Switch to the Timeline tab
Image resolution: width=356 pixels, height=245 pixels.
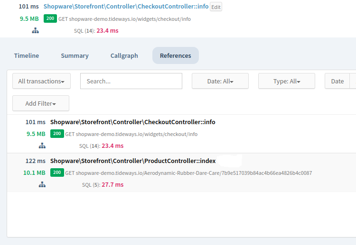[x=27, y=55]
